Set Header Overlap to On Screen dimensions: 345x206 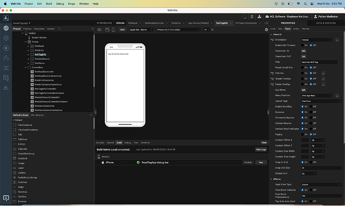coord(302,79)
